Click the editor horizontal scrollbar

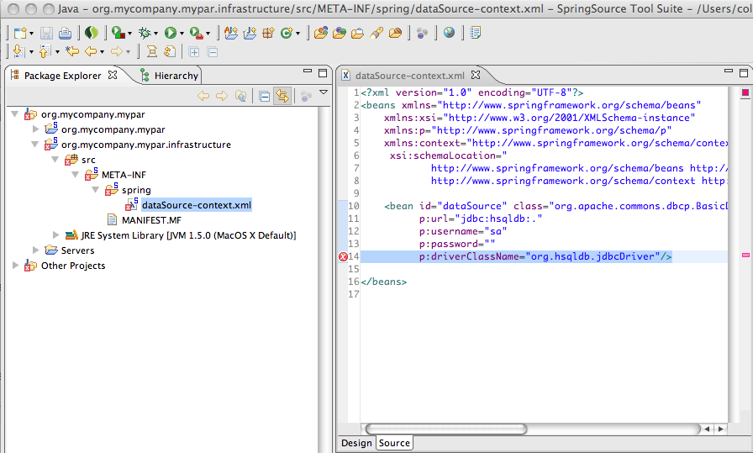pyautogui.click(x=445, y=429)
